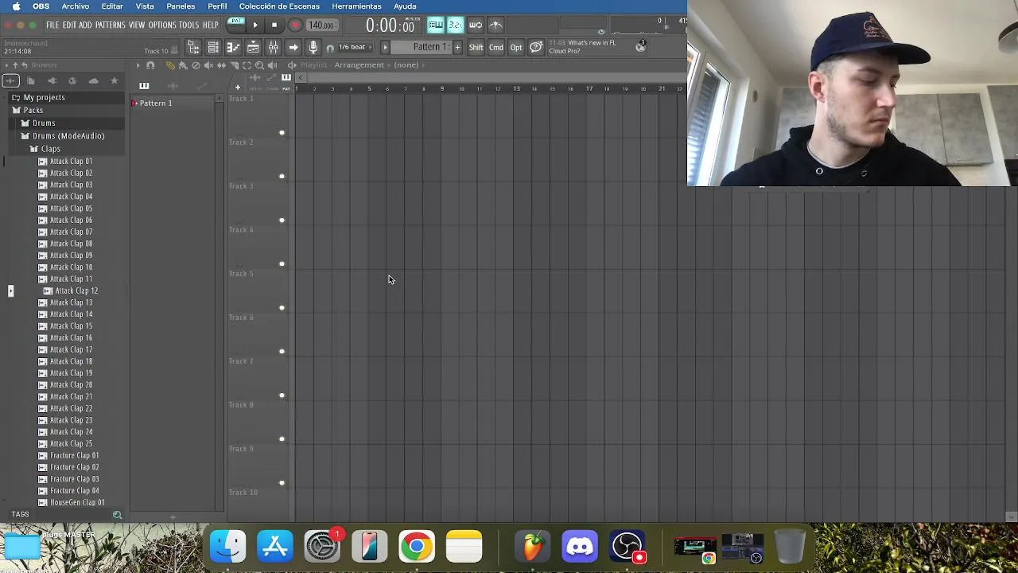This screenshot has width=1018, height=573.
Task: Open the Playlist options arrow menu
Action: (138, 65)
